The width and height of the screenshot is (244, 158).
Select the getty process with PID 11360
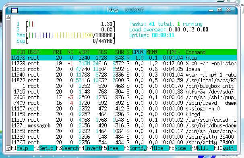[124, 137]
